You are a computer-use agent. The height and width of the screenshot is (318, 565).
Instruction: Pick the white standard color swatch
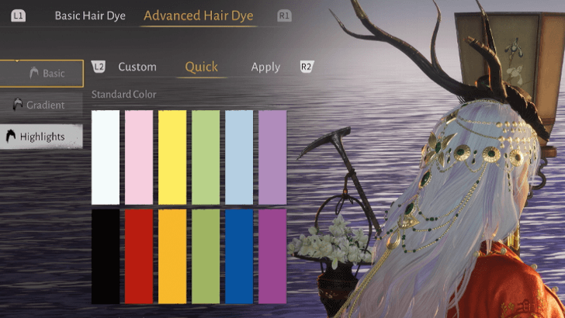tap(106, 157)
